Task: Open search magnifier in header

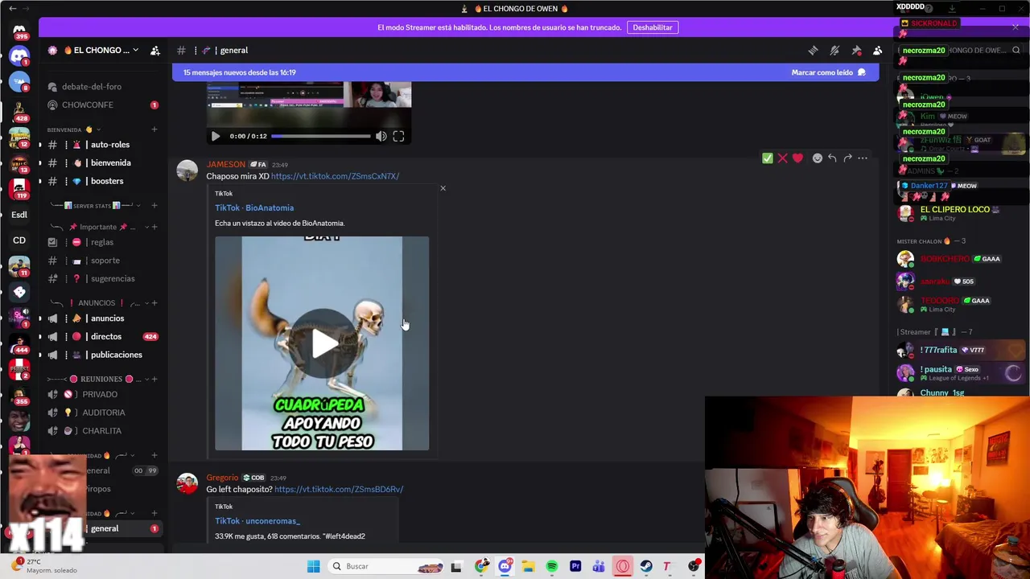Action: coord(1016,50)
